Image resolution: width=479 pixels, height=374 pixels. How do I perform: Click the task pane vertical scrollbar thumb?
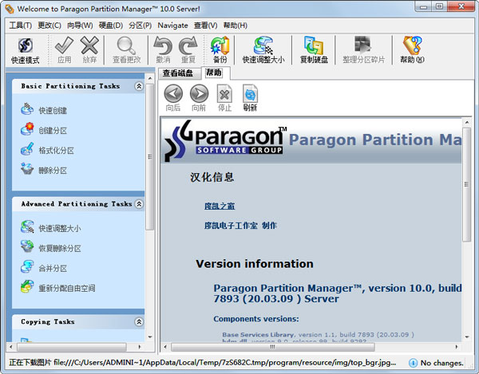coord(150,156)
